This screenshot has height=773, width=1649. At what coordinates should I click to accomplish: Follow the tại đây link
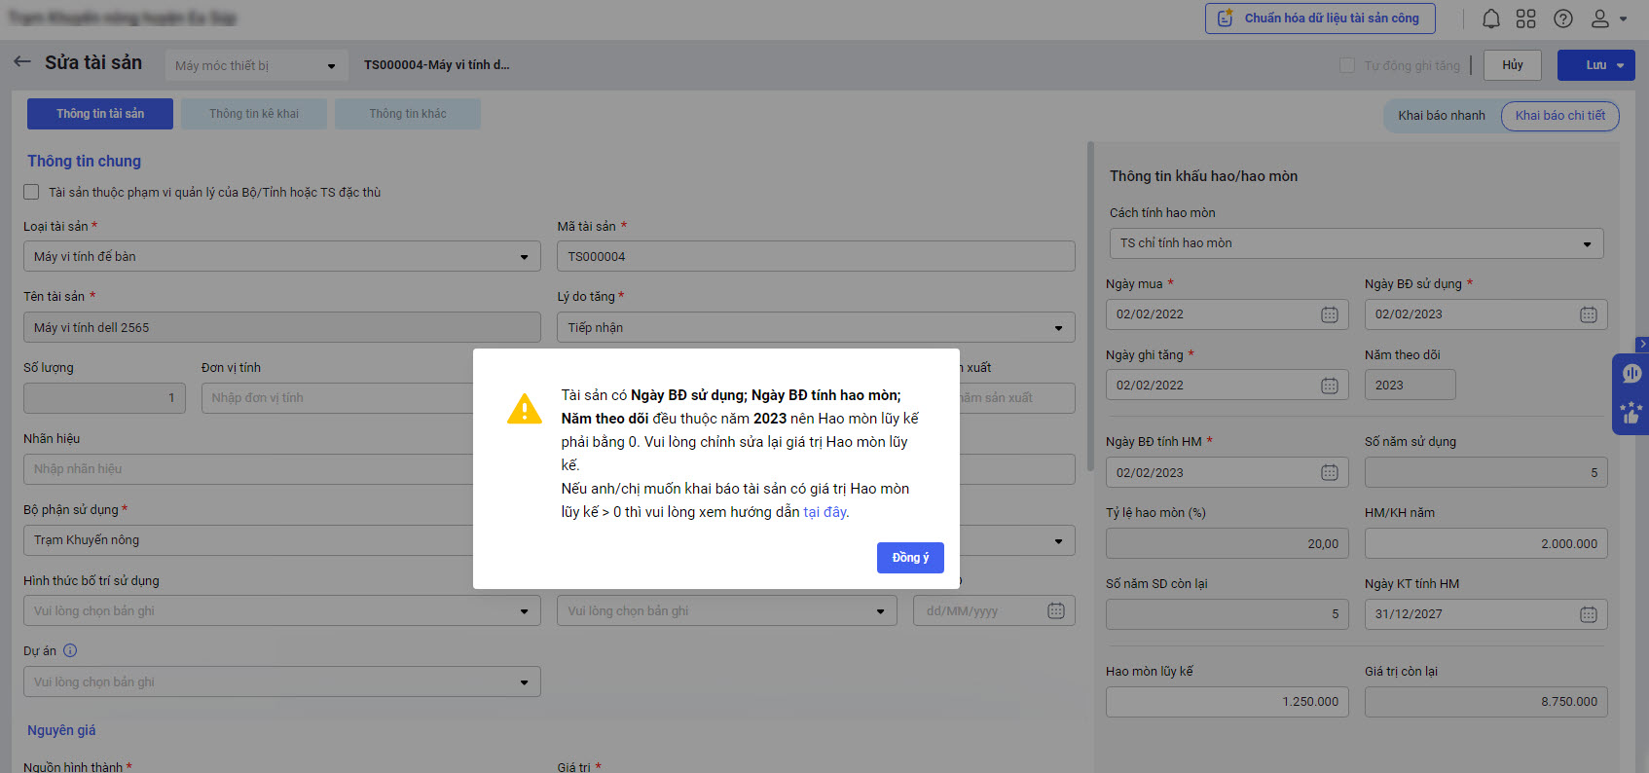pos(824,512)
